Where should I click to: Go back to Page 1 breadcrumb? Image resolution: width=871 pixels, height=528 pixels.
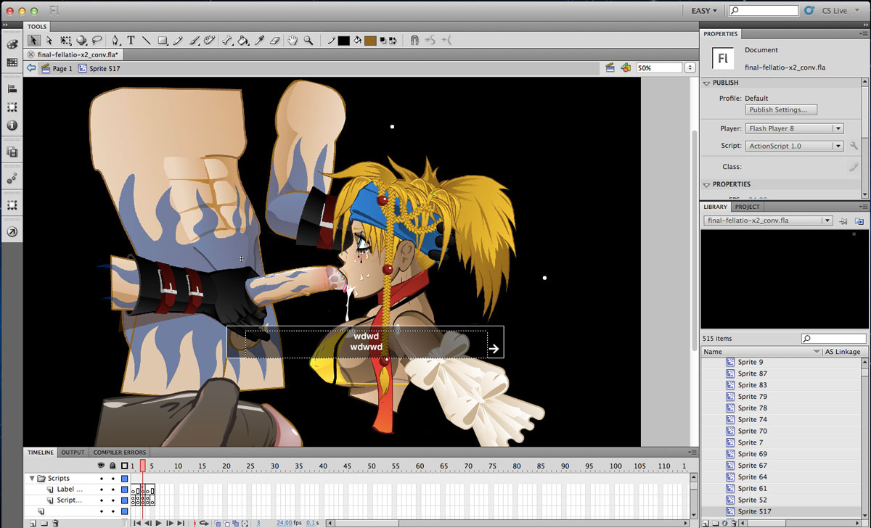(57, 69)
